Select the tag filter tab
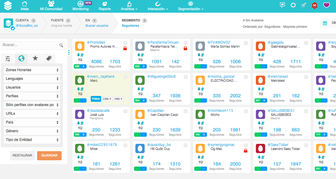This screenshot has height=179, width=336. pos(49,58)
